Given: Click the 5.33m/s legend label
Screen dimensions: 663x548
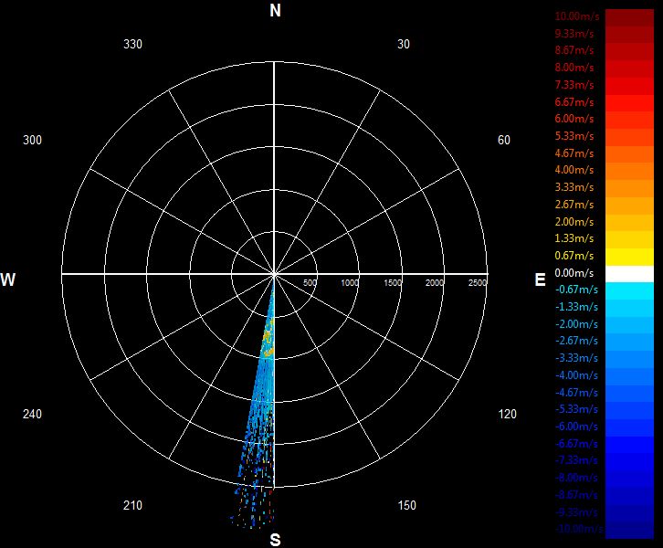Looking at the screenshot, I should (574, 136).
